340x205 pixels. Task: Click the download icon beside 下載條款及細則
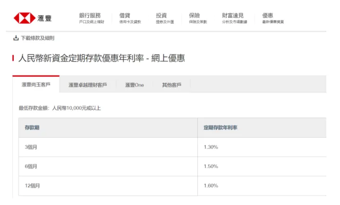tap(16, 38)
